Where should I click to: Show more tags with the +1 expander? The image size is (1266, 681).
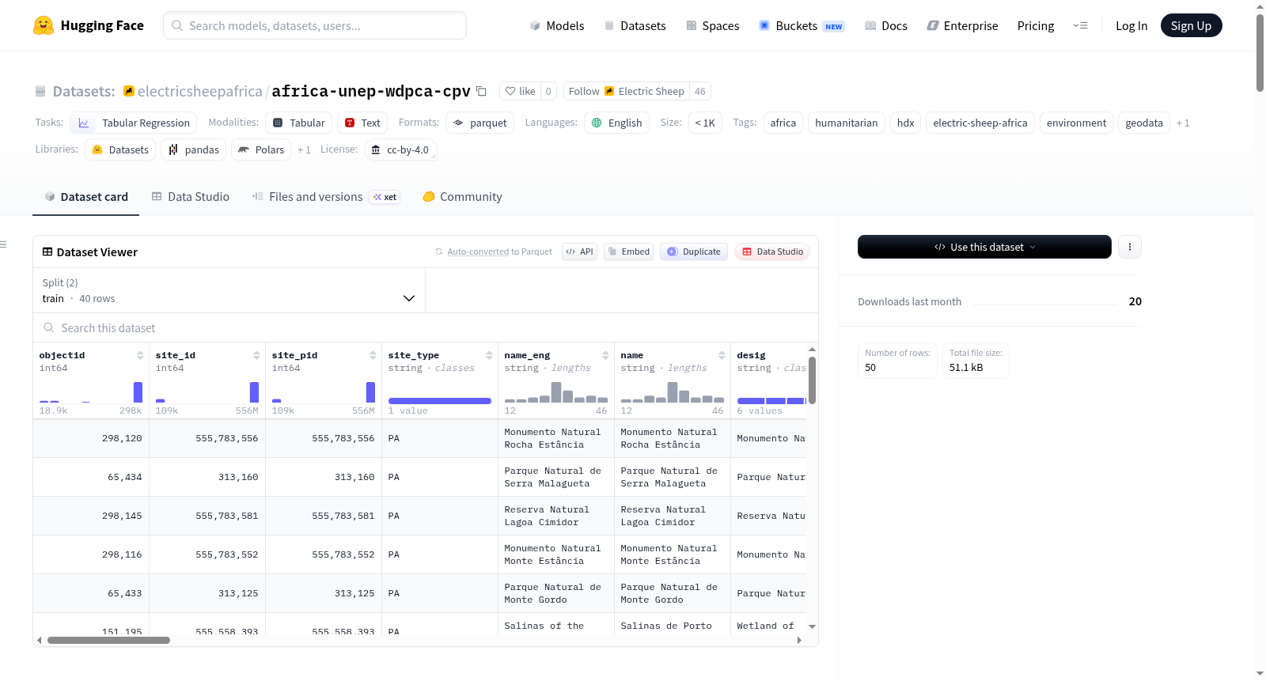1183,123
